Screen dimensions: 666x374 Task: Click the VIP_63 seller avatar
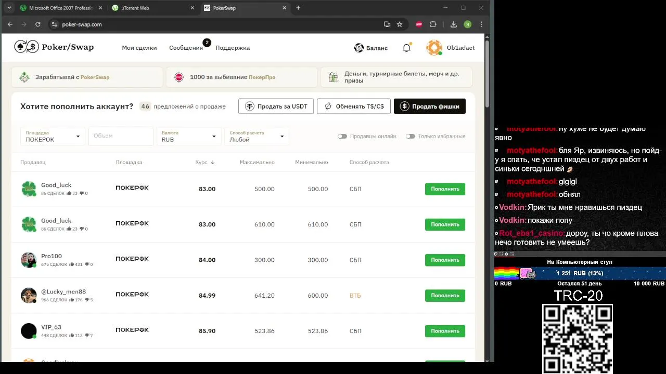[29, 331]
